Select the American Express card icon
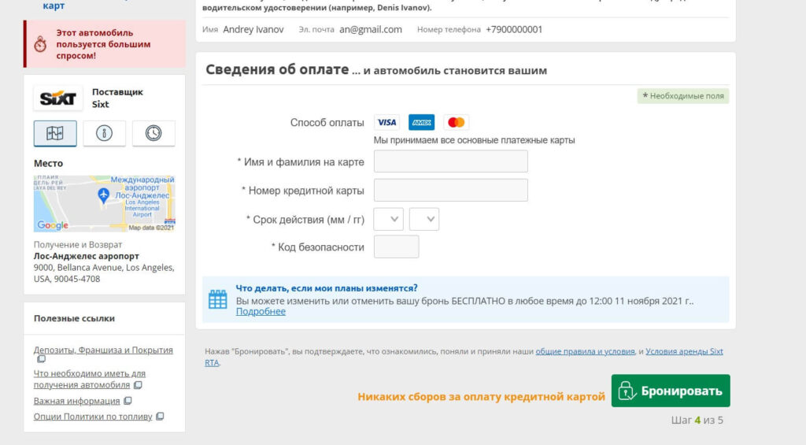Viewport: 806px width, 445px height. coord(421,122)
